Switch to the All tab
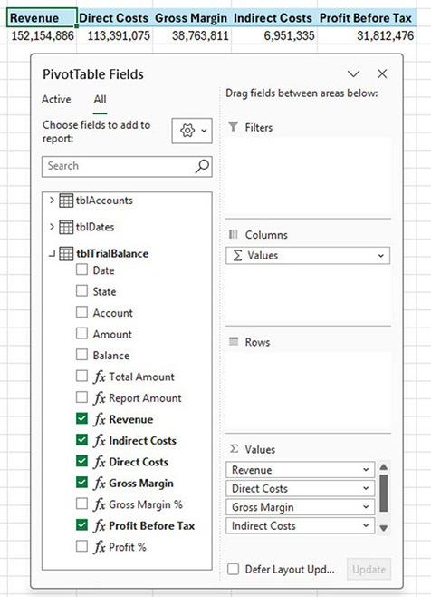 tap(100, 100)
